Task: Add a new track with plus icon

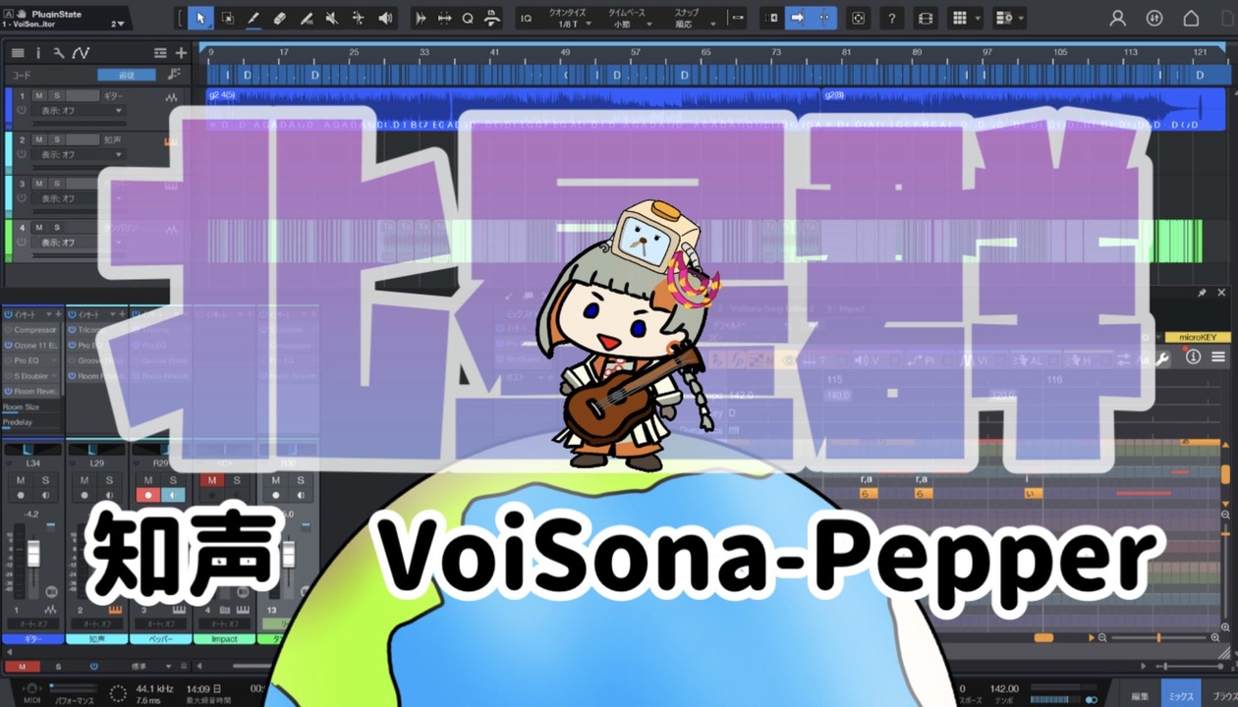Action: (181, 53)
